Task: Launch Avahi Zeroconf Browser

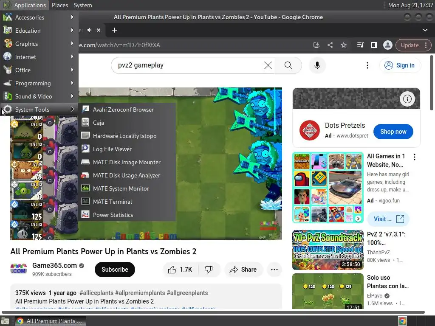Action: click(x=127, y=110)
